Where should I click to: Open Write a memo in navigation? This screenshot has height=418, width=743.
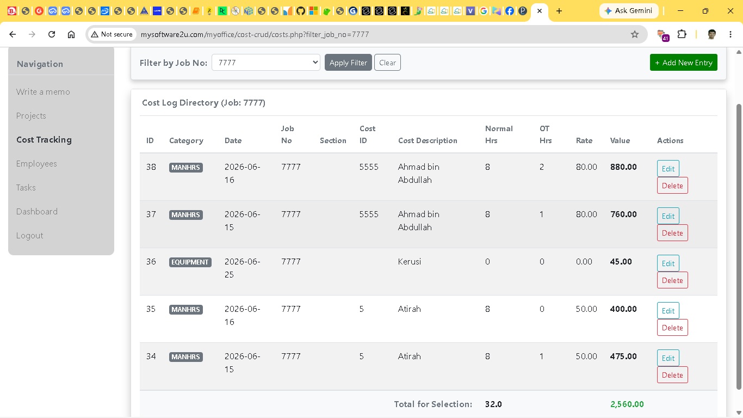point(43,92)
